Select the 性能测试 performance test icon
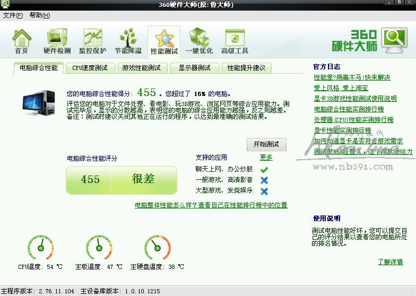The image size is (416, 296). click(164, 41)
